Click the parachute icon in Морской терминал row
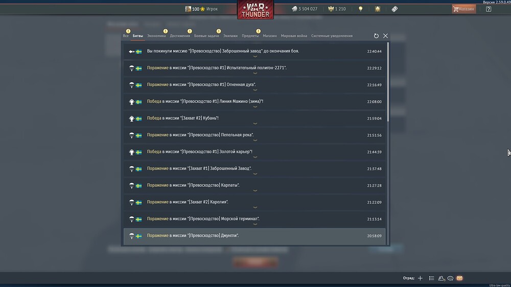The image size is (511, 287). [131, 219]
